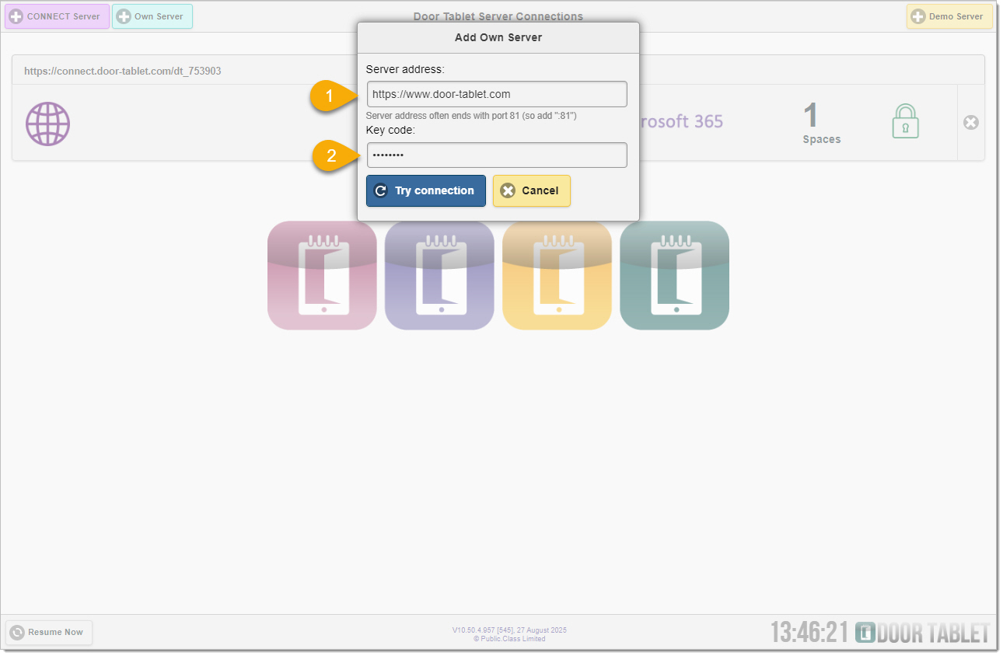The height and width of the screenshot is (656, 1003).
Task: Click the Door Tablet logo in footer
Action: [x=922, y=633]
